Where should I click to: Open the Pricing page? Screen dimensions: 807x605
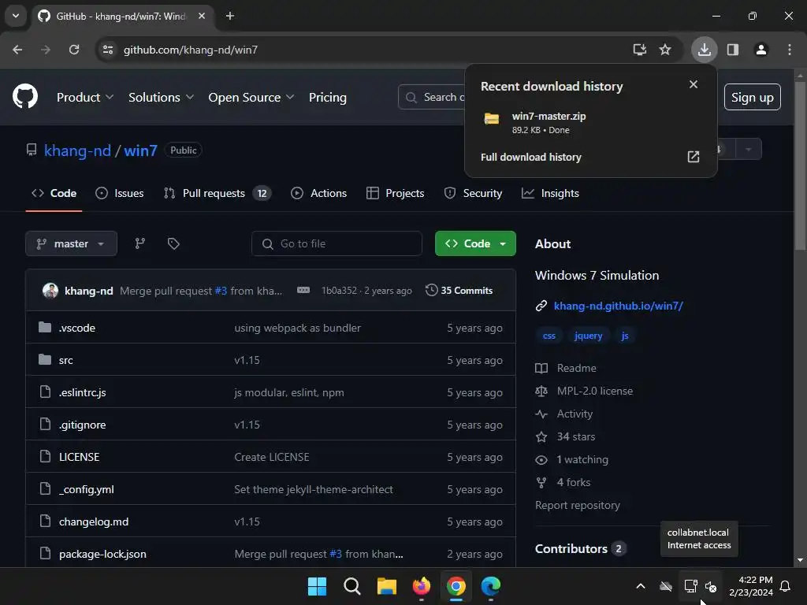pyautogui.click(x=327, y=97)
